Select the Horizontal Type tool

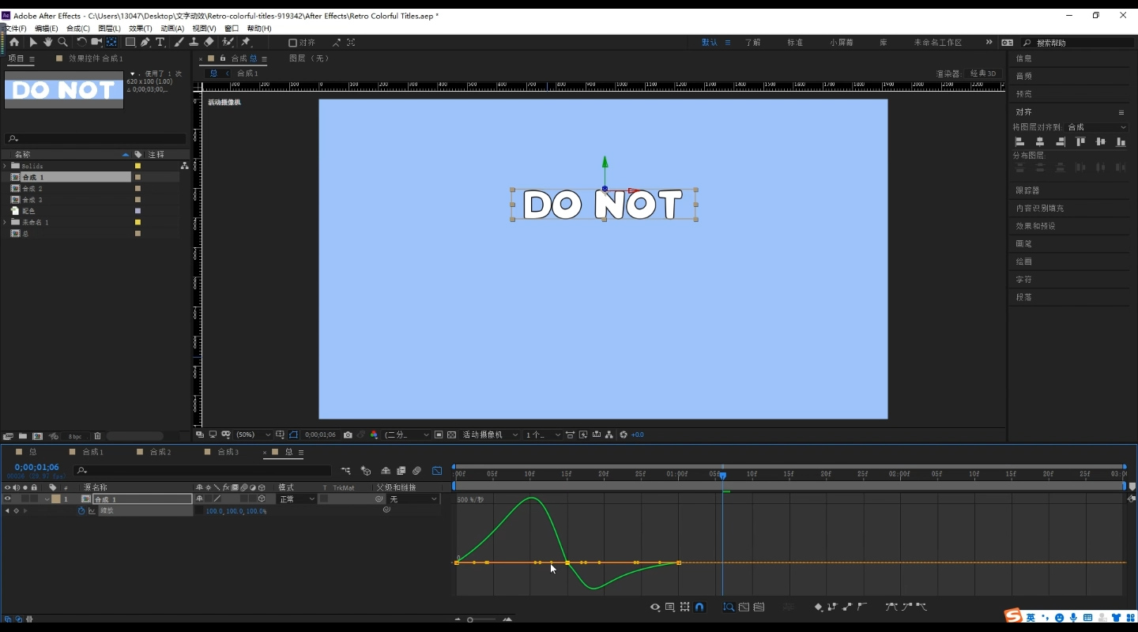click(x=160, y=42)
